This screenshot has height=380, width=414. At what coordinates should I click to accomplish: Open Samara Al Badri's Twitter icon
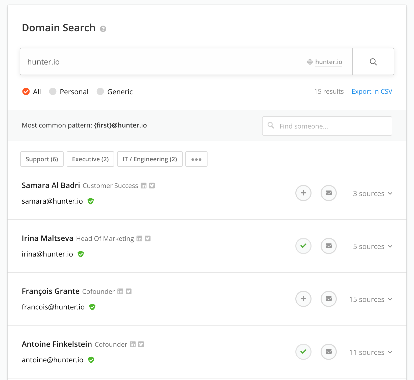(152, 186)
